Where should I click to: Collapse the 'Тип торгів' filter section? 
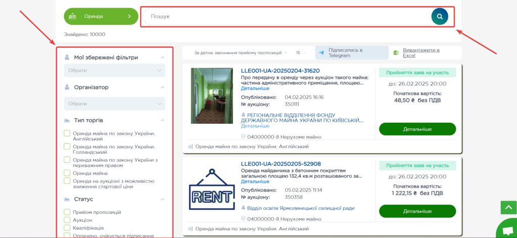(x=162, y=120)
